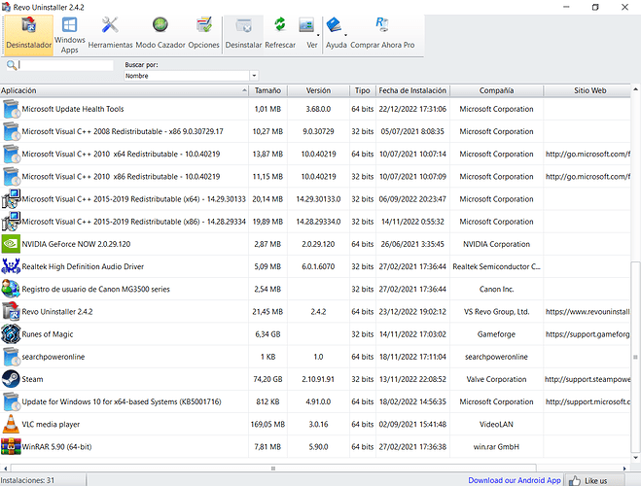The image size is (641, 486).
Task: Sort by the Compañía column header
Action: tap(496, 90)
